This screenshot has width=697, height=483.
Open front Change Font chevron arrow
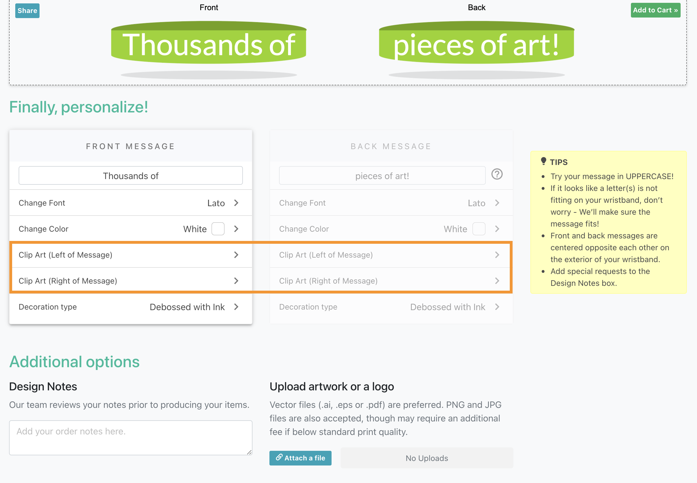click(236, 203)
